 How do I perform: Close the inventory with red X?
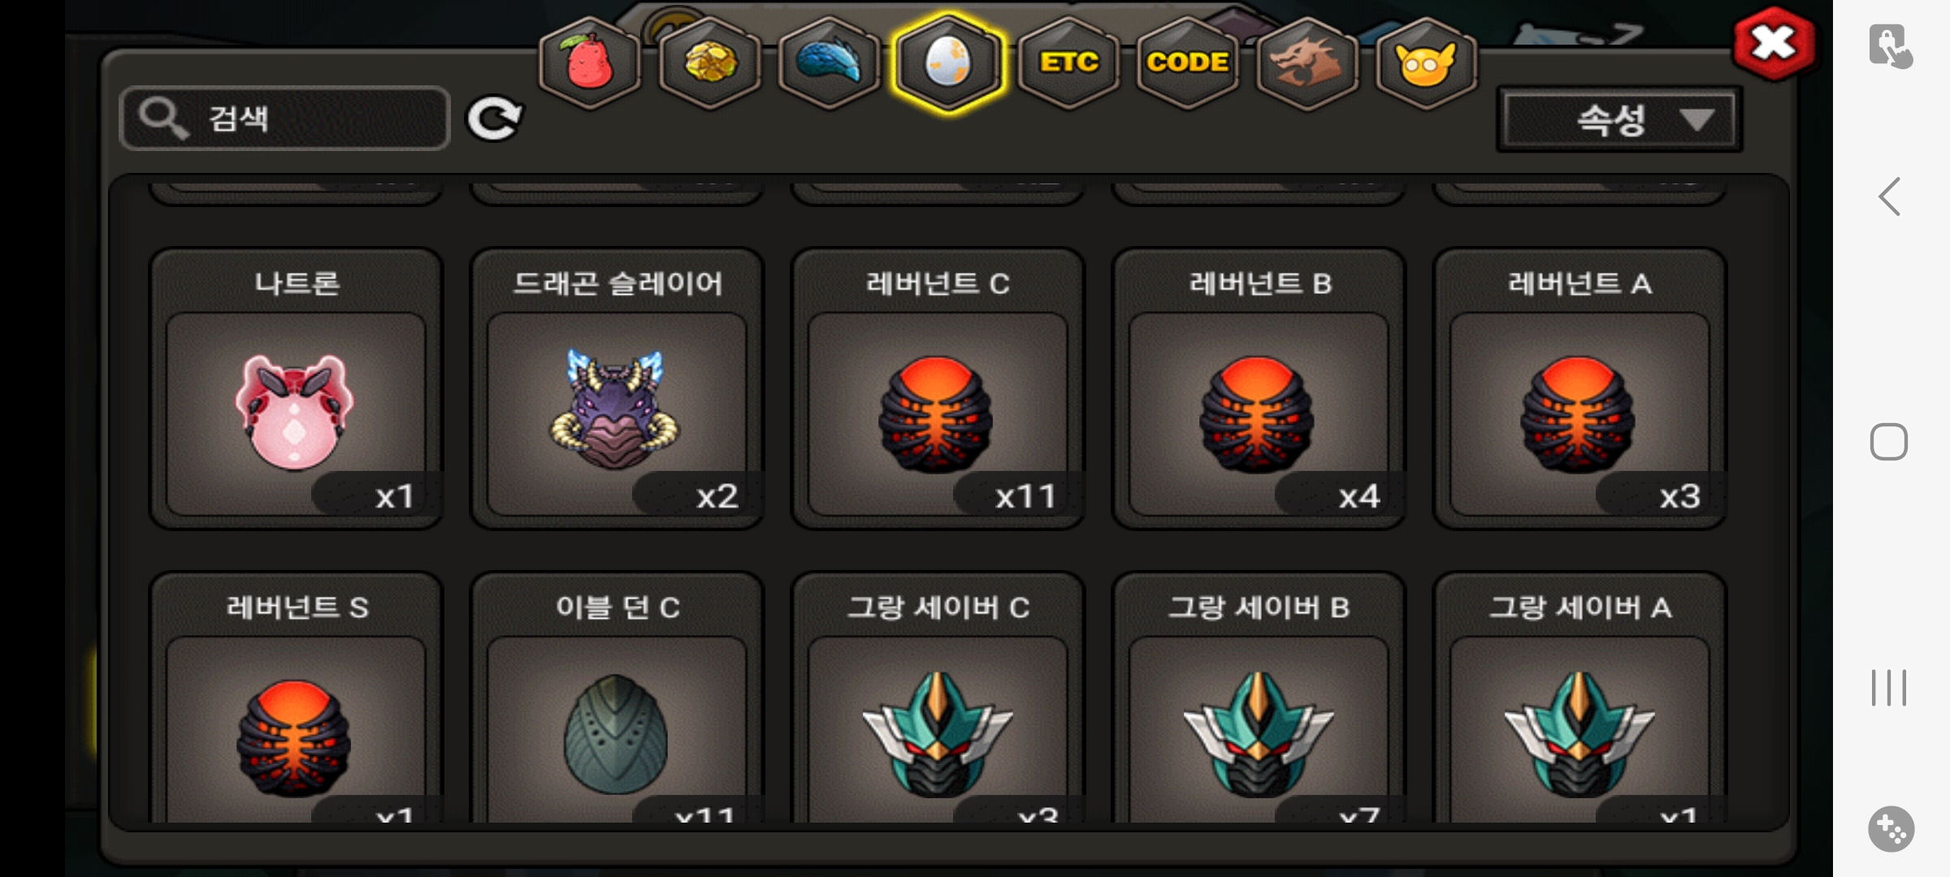[x=1774, y=44]
